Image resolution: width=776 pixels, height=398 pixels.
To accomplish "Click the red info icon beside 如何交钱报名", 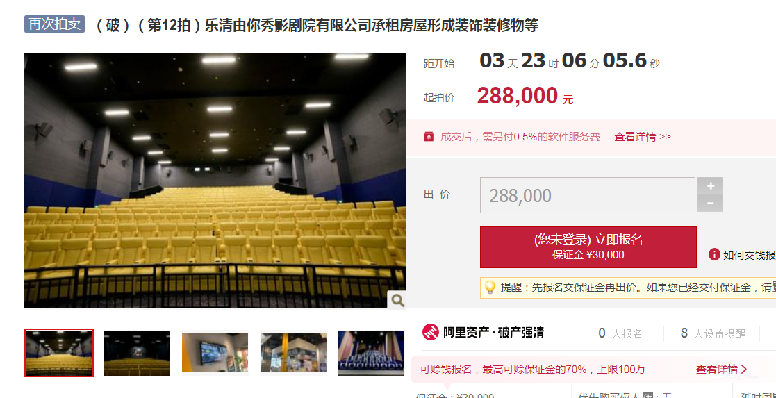I will 714,254.
